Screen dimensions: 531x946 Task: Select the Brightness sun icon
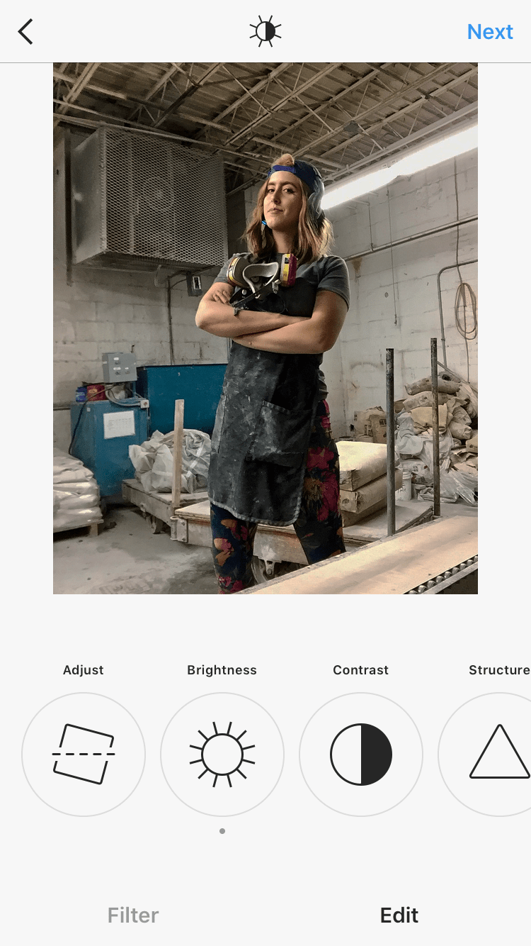pyautogui.click(x=222, y=755)
